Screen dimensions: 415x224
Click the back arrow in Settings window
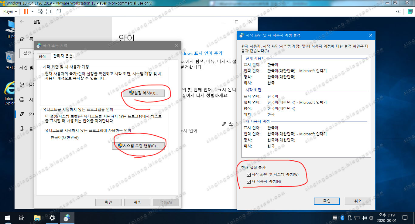(22, 22)
